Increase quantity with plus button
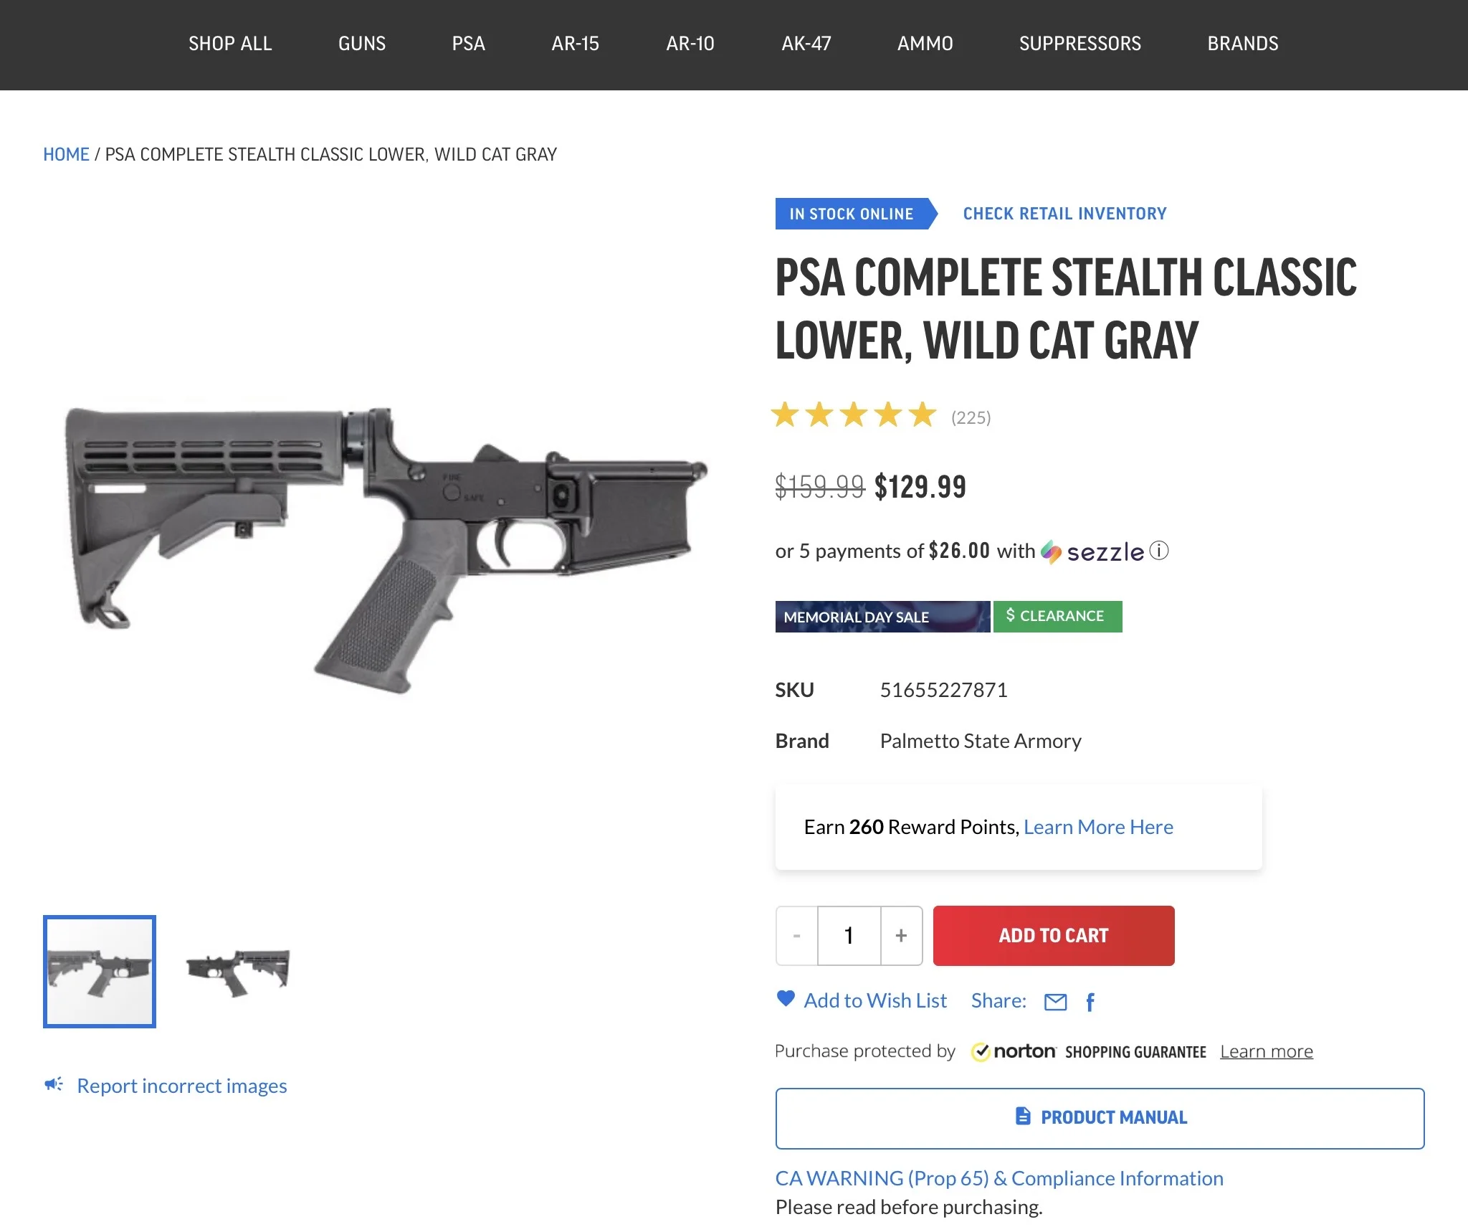Image resolution: width=1468 pixels, height=1232 pixels. pyautogui.click(x=901, y=935)
